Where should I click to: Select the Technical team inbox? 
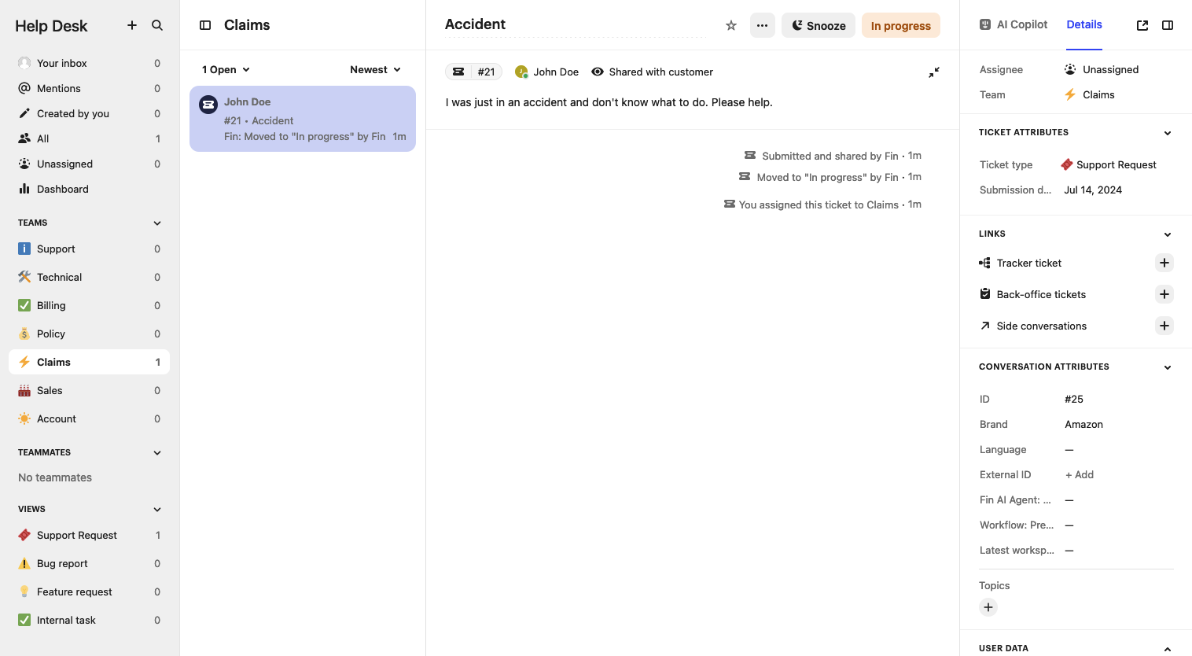(89, 277)
